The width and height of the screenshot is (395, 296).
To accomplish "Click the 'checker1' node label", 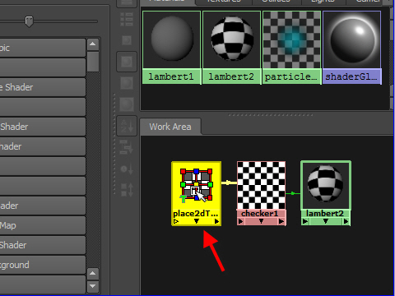I will pyautogui.click(x=260, y=214).
